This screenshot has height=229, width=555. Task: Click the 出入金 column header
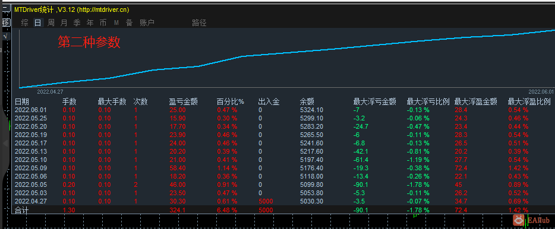point(269,102)
